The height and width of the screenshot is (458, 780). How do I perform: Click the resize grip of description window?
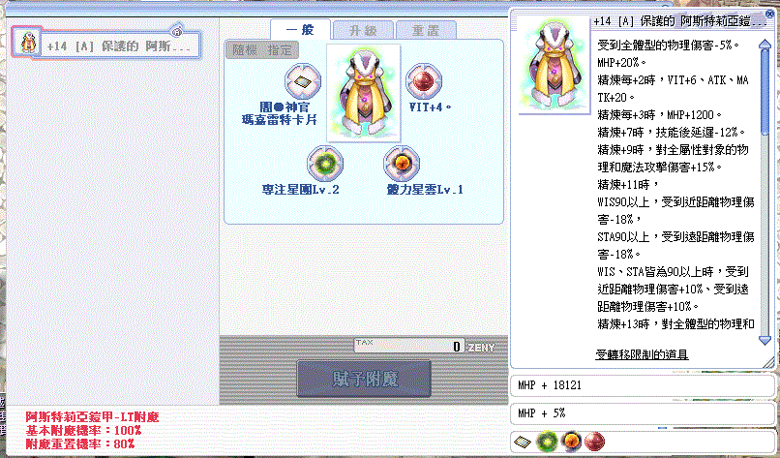(x=768, y=362)
